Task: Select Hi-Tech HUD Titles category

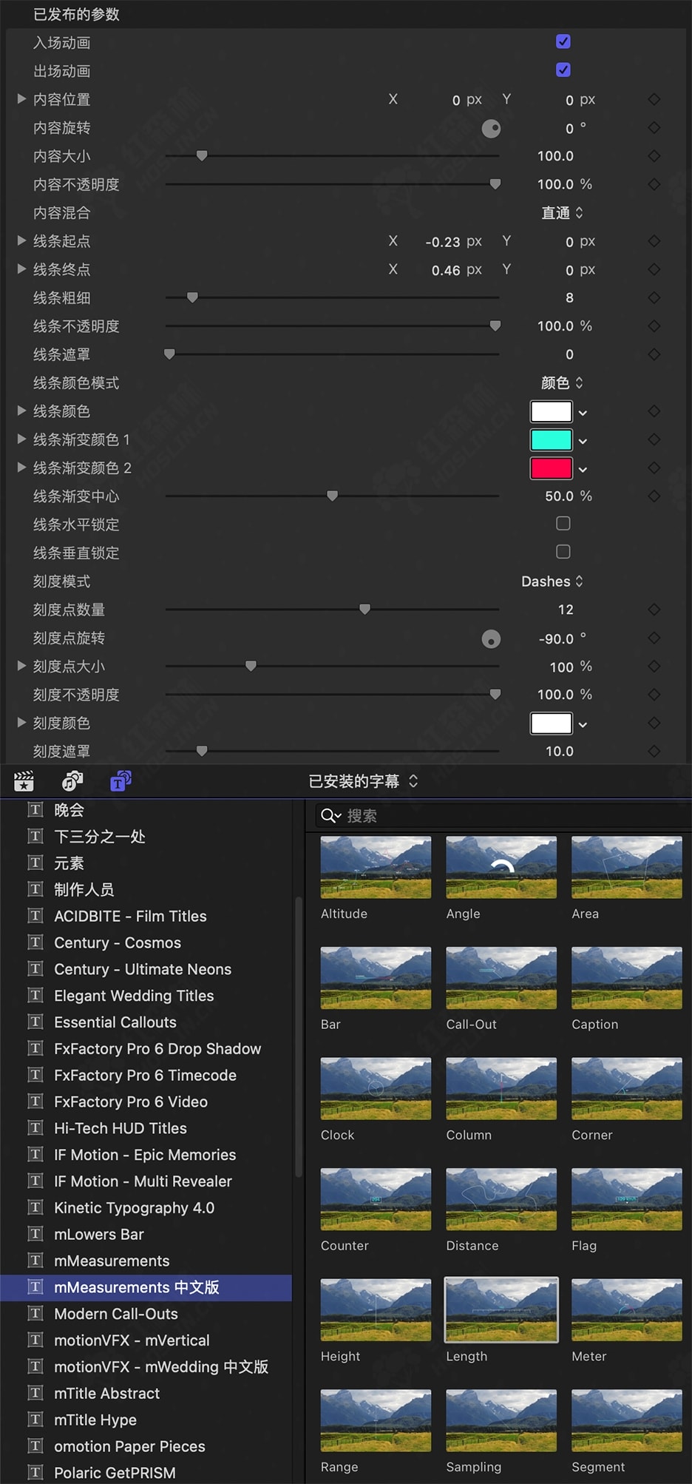Action: point(120,1128)
